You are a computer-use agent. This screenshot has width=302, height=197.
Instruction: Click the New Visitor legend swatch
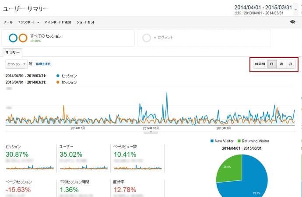[x=212, y=141]
